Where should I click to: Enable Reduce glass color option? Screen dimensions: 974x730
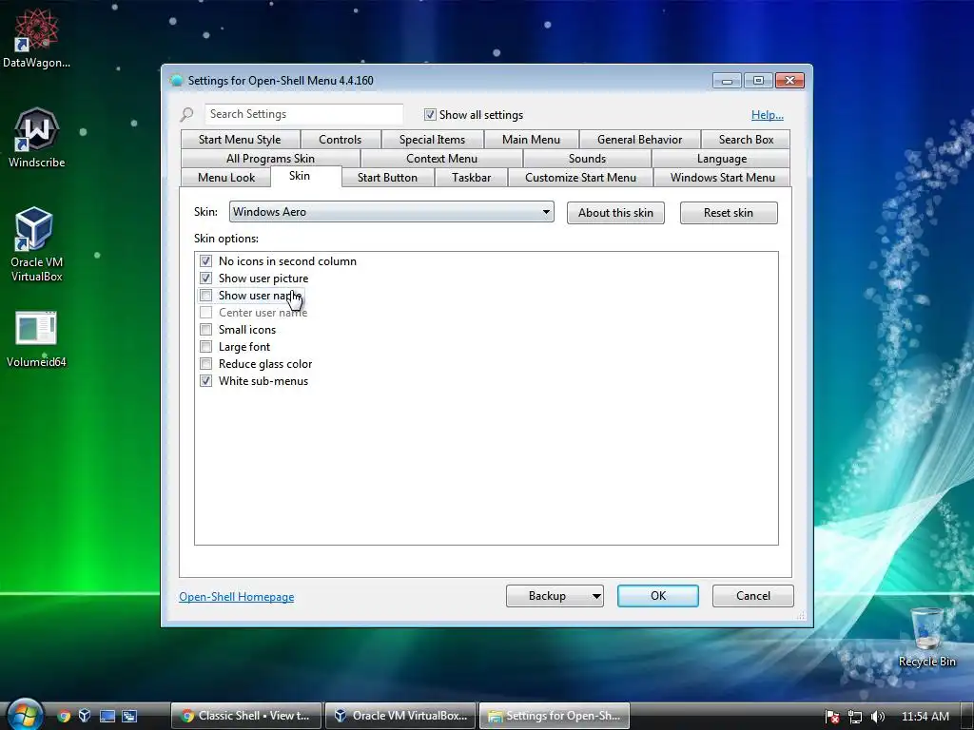pos(205,364)
